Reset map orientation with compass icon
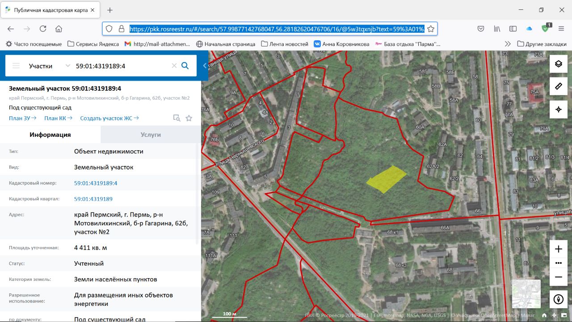 pos(558,300)
